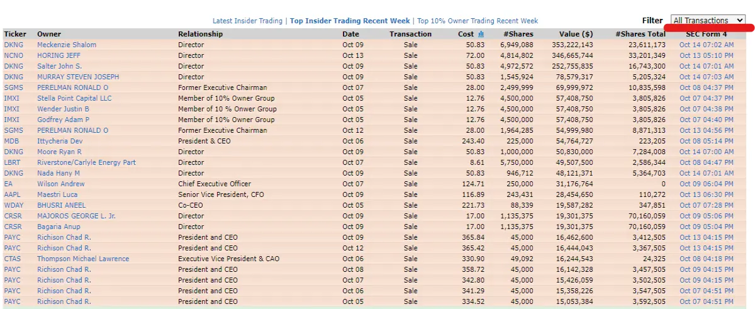Select shares 5,750,000 in LBRT row
755x309 pixels.
coord(517,162)
